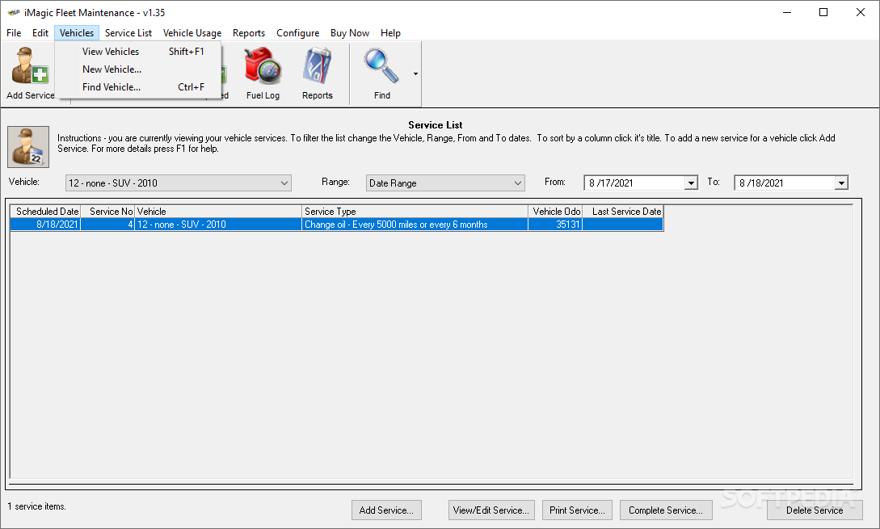Choose View Vehicles from the menu
The height and width of the screenshot is (529, 880).
[138, 52]
